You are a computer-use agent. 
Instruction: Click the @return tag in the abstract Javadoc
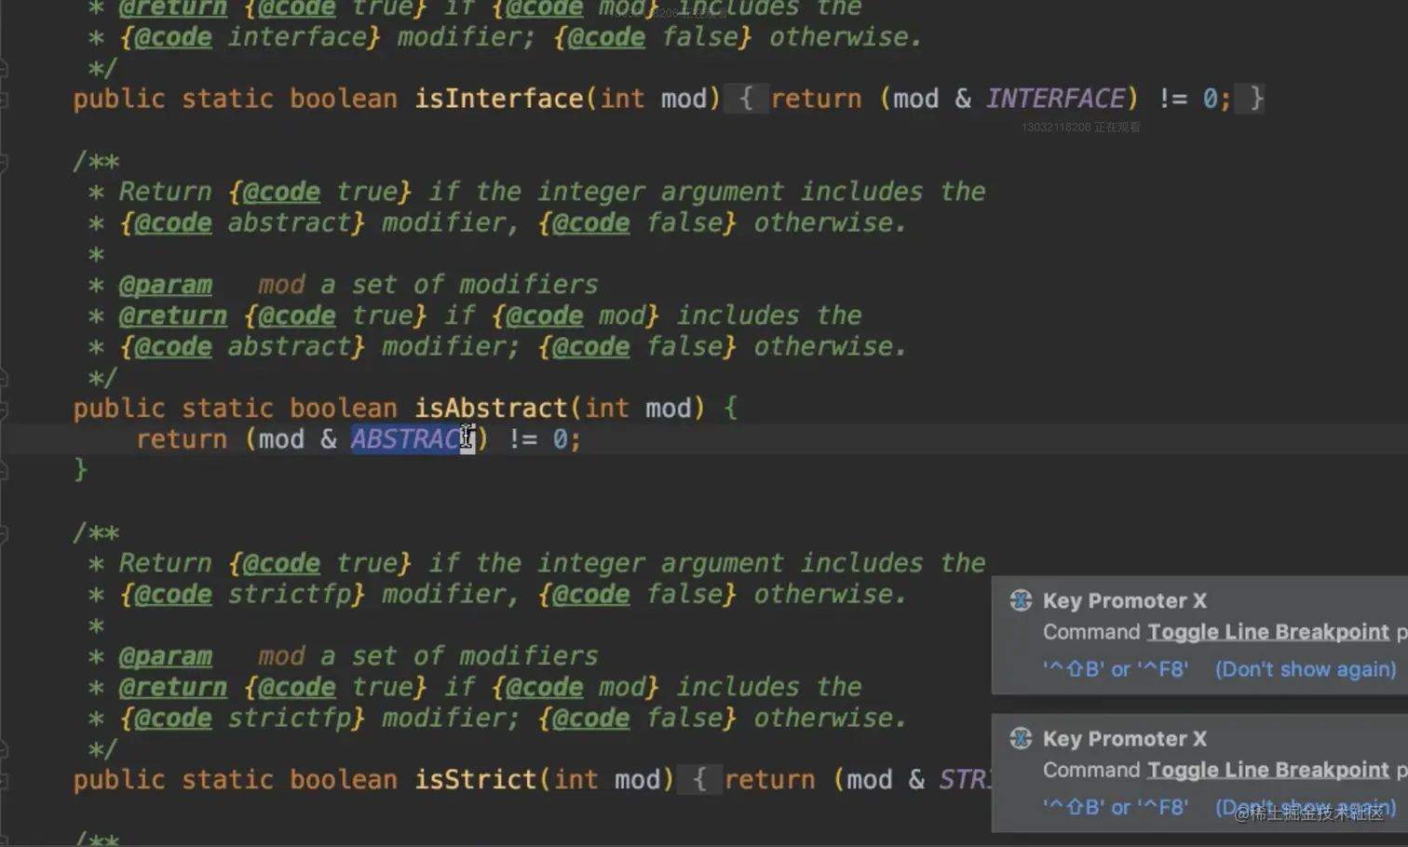172,316
